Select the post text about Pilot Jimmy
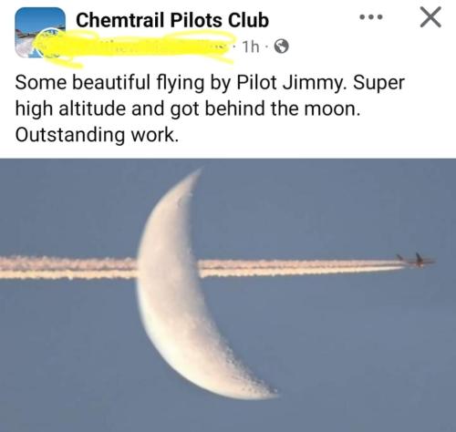Image resolution: width=456 pixels, height=432 pixels. 210,108
